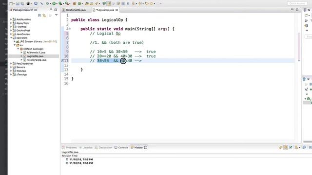Select the second 11/10/18, 7:56 PM revision
Image resolution: width=312 pixels, height=175 pixels.
(x=81, y=163)
